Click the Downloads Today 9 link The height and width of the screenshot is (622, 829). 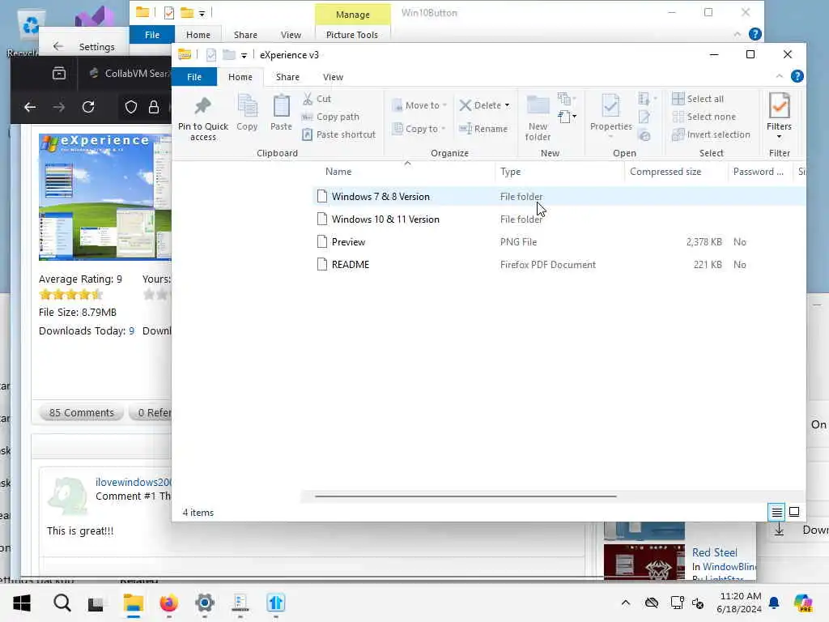pos(132,331)
